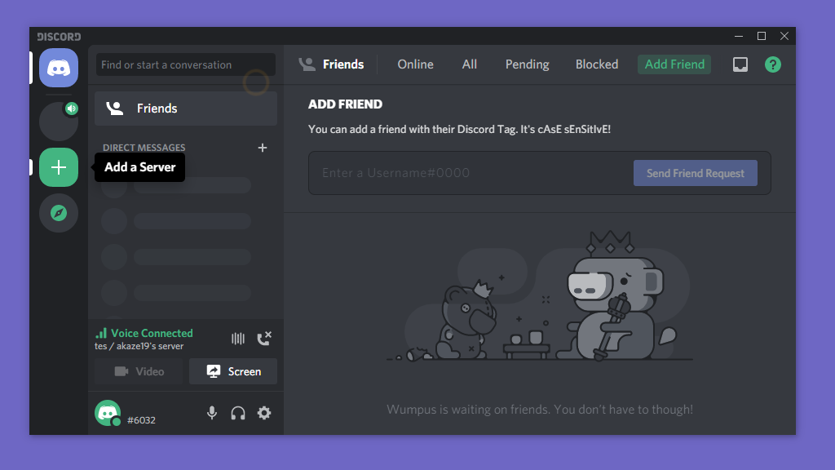This screenshot has height=470, width=835.
Task: Switch to the Online tab
Action: (x=415, y=64)
